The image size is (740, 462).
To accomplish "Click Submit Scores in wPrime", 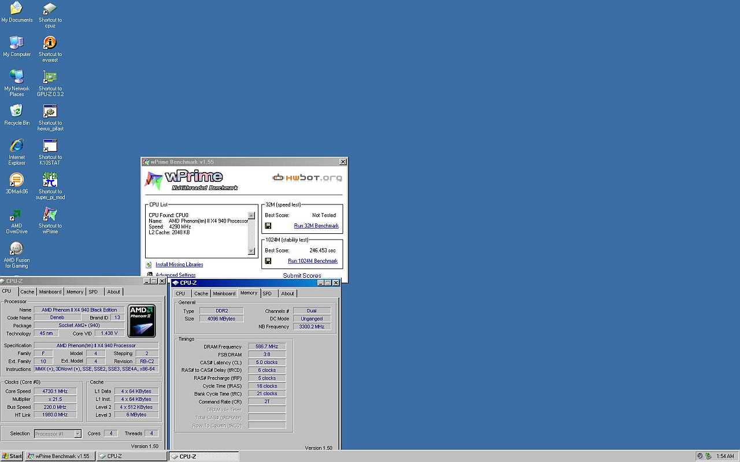I will [x=302, y=275].
